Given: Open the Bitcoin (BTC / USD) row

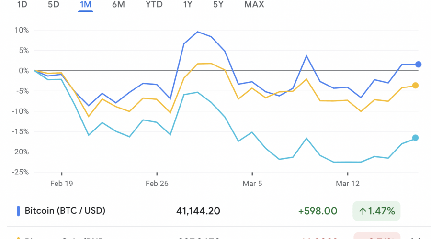Looking at the screenshot, I should tap(64, 210).
